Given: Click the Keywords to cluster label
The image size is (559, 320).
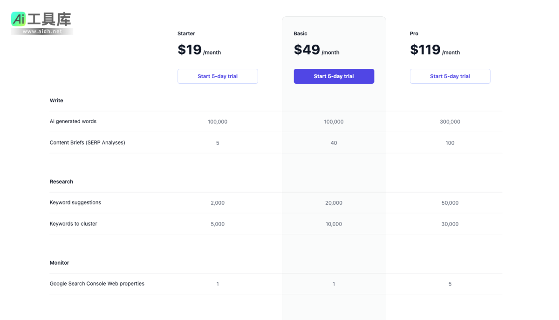Looking at the screenshot, I should (74, 224).
